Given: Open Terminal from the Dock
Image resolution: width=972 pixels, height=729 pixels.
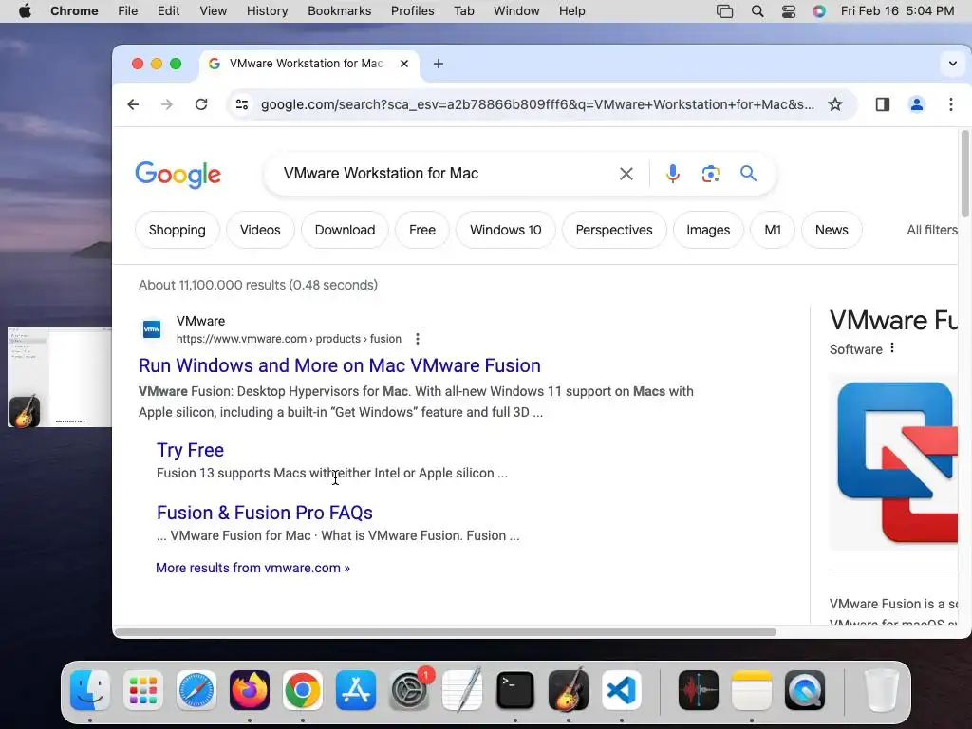Looking at the screenshot, I should pos(515,690).
